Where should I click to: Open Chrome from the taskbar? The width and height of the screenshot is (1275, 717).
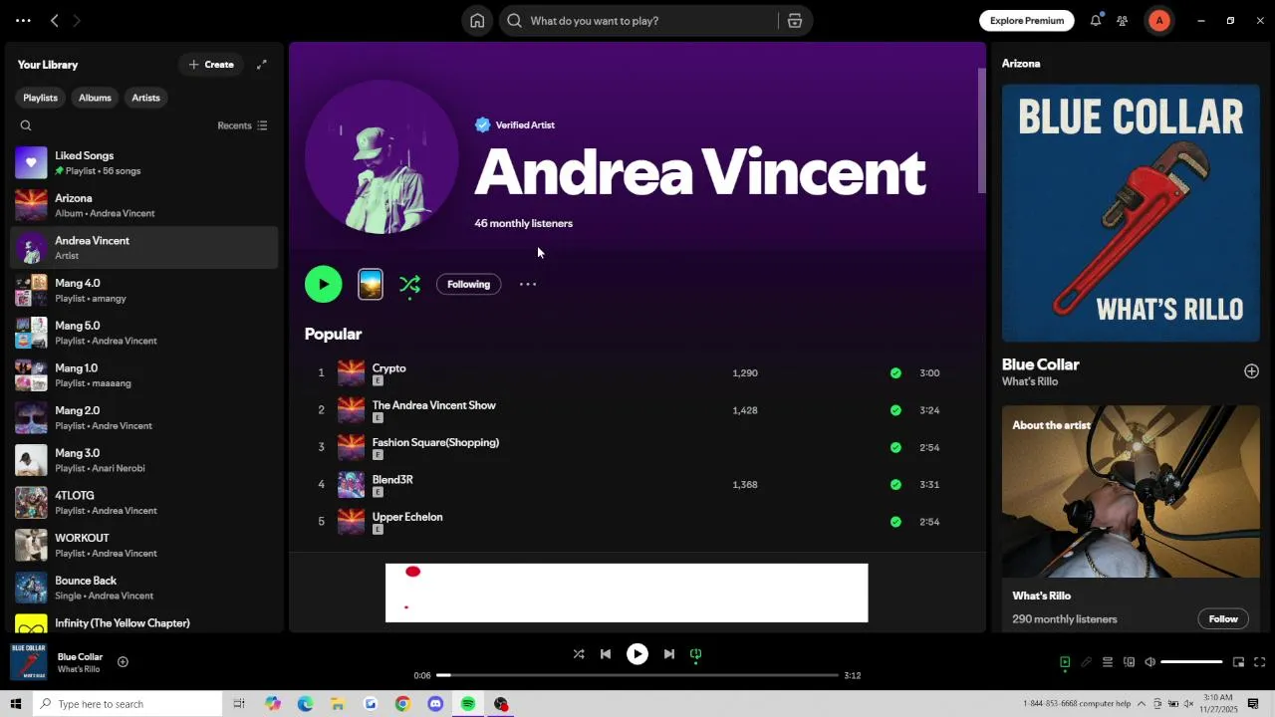402,704
